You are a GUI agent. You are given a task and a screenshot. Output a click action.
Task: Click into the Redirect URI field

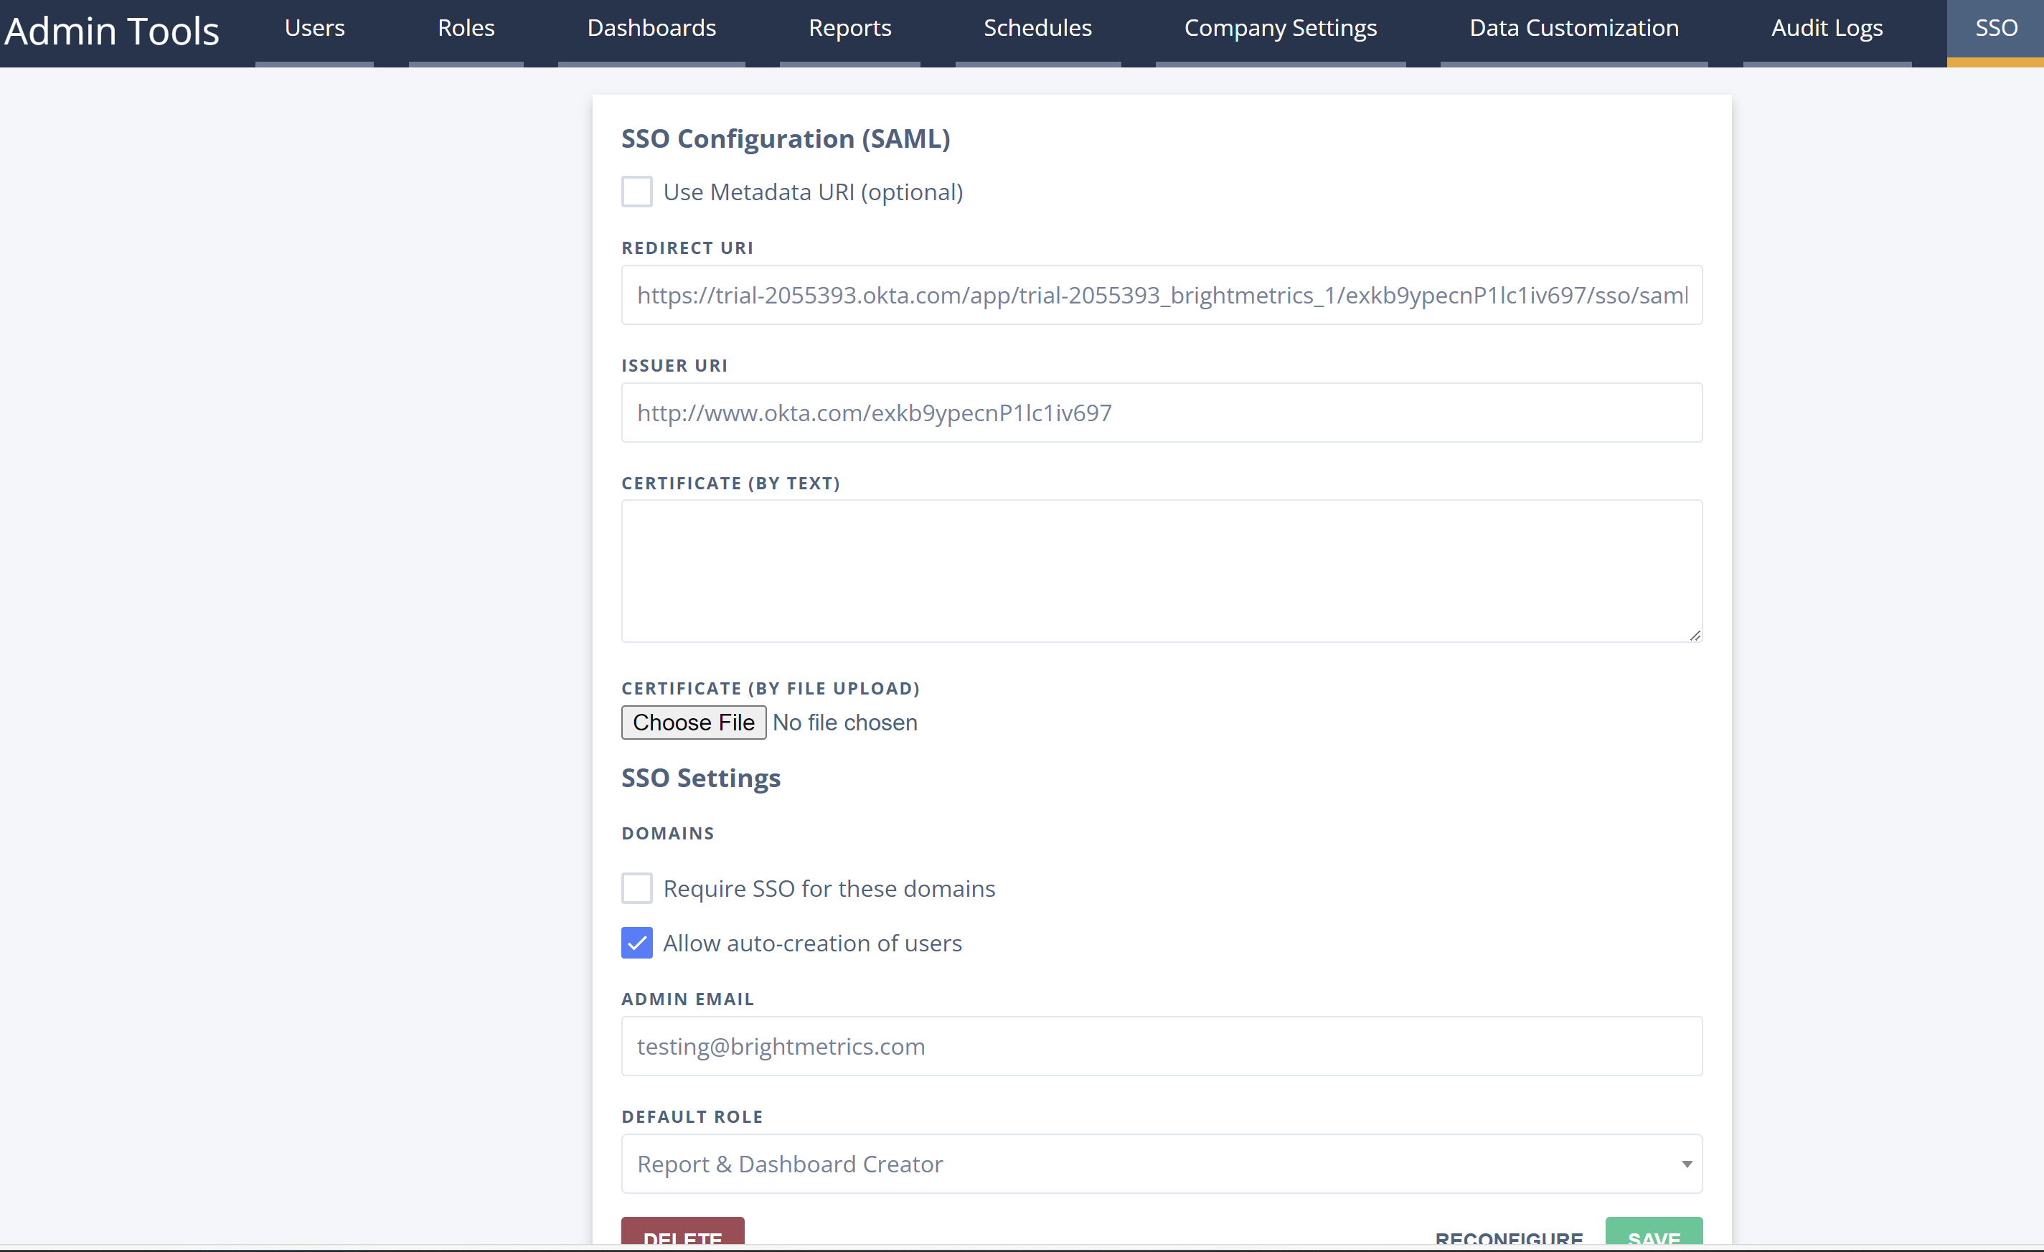click(1162, 296)
